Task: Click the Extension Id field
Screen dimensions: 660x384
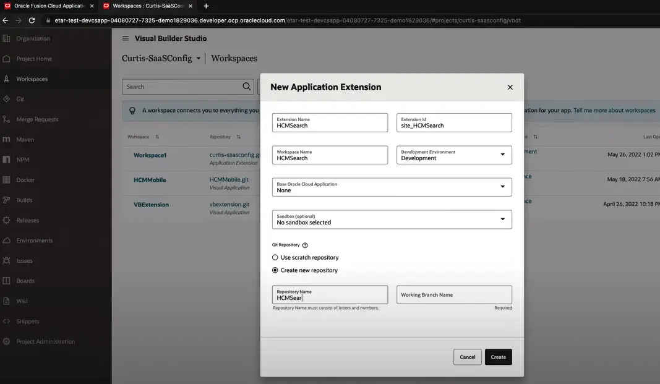Action: [x=454, y=122]
